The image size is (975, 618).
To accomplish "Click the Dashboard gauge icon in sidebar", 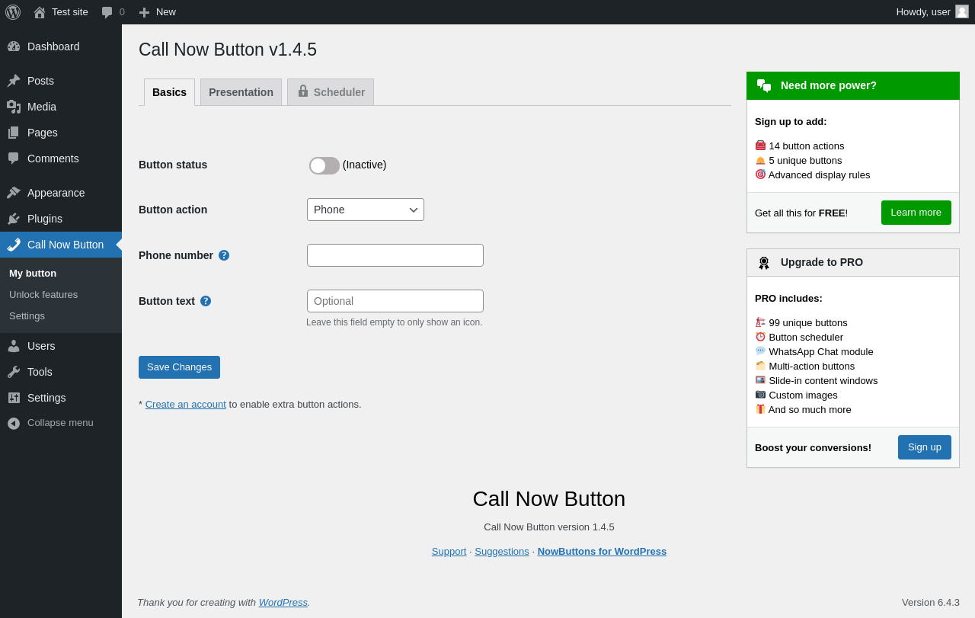I will (14, 46).
